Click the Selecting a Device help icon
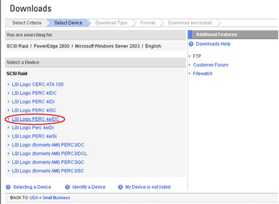This screenshot has width=279, height=204. pyautogui.click(x=8, y=187)
